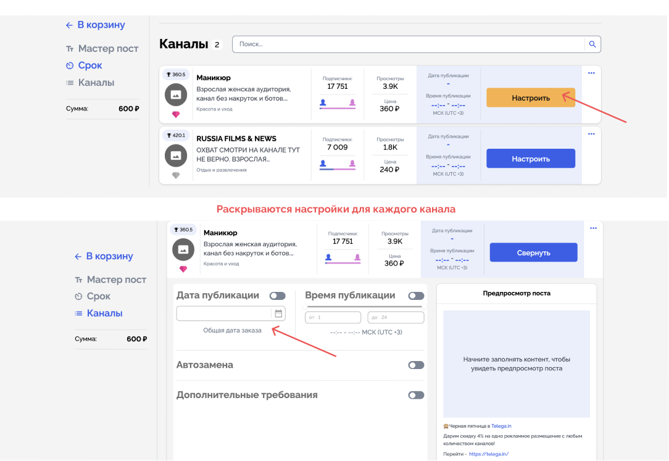The image size is (669, 461).
Task: Click the Маникюр channel avatar in the upper list
Action: (x=176, y=94)
